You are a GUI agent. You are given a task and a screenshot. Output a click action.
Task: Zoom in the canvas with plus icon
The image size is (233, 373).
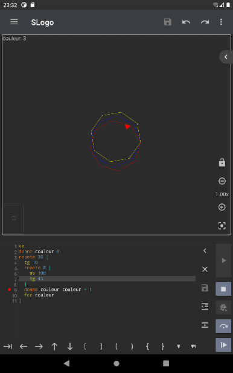tap(222, 207)
